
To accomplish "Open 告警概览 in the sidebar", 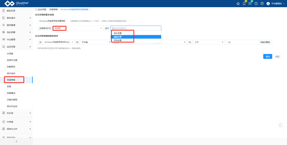I will click(11, 67).
